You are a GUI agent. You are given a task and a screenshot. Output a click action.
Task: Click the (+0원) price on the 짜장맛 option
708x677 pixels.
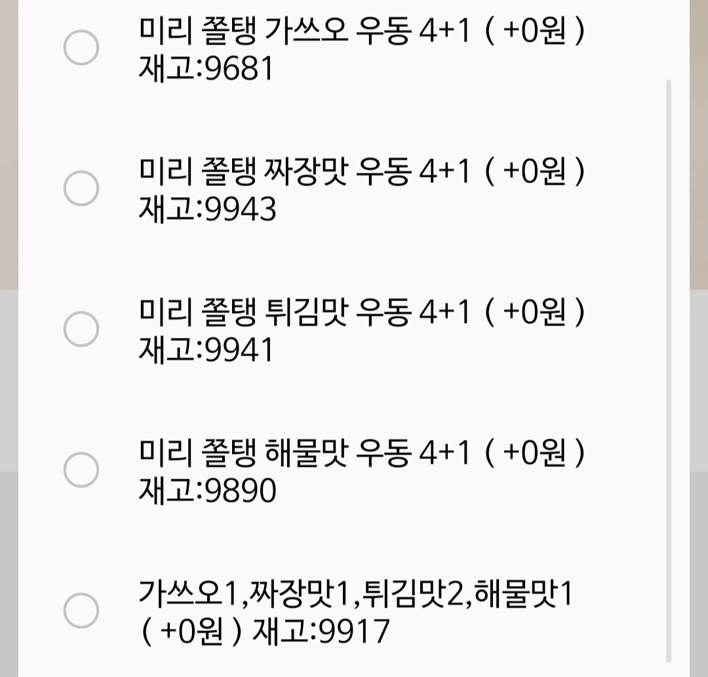pyautogui.click(x=534, y=174)
